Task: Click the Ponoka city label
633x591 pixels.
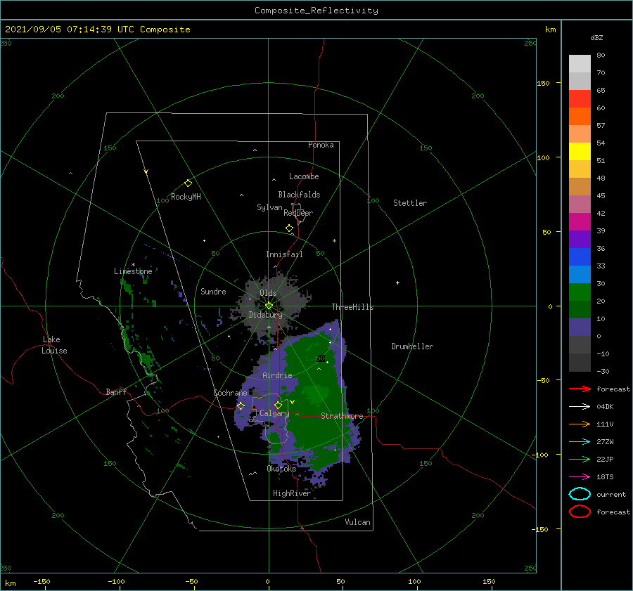Action: tap(321, 145)
